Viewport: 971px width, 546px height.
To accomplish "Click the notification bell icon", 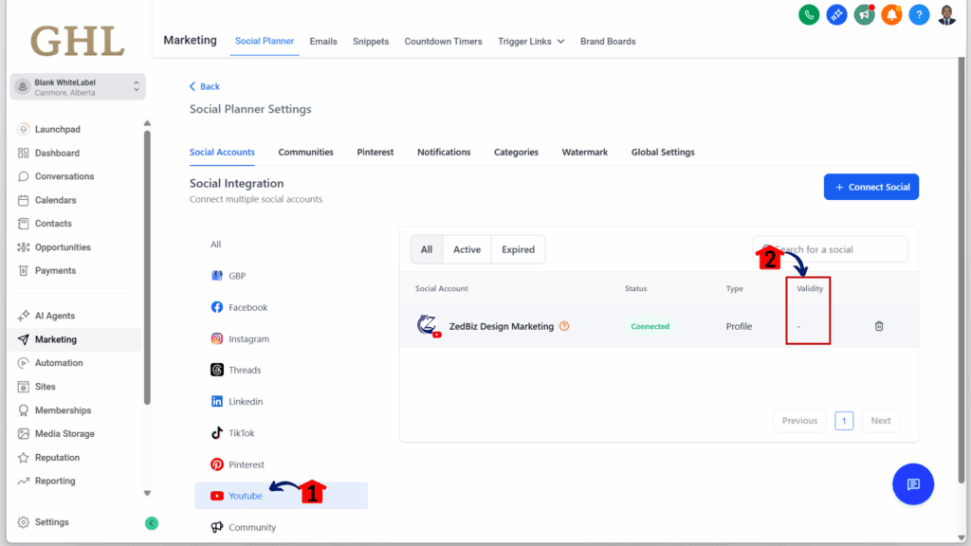I will click(891, 14).
